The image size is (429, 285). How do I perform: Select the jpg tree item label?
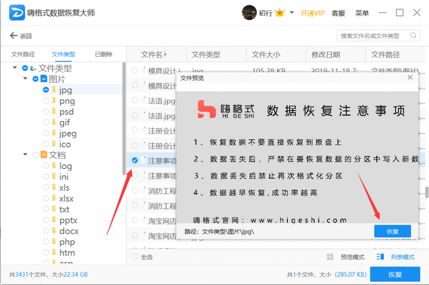(65, 90)
